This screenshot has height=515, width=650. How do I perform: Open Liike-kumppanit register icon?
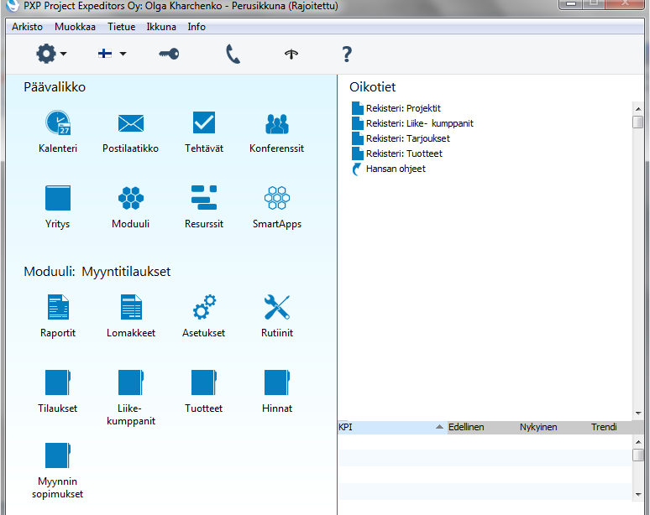pos(130,382)
